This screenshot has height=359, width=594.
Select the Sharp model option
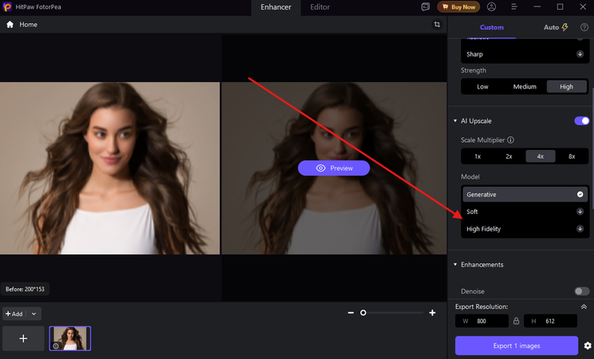point(525,53)
